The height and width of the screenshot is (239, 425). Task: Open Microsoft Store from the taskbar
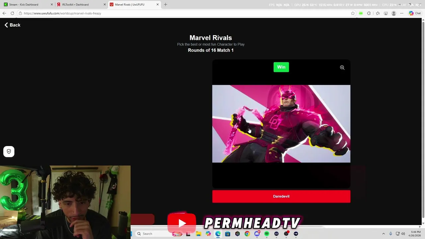(227, 234)
